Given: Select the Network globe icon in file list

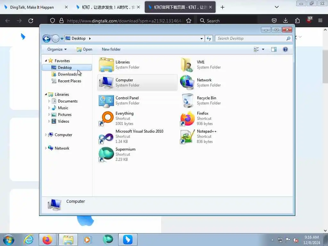Looking at the screenshot, I should tap(187, 82).
